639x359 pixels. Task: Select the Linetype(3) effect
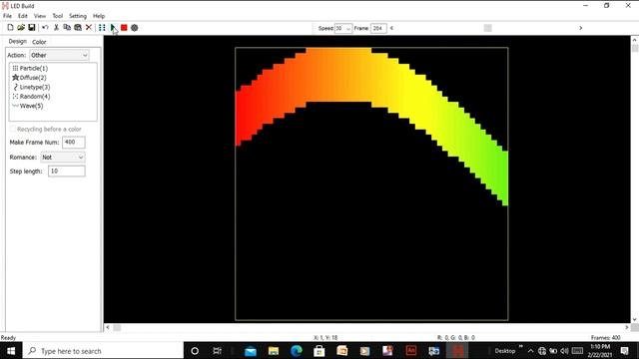[31, 87]
